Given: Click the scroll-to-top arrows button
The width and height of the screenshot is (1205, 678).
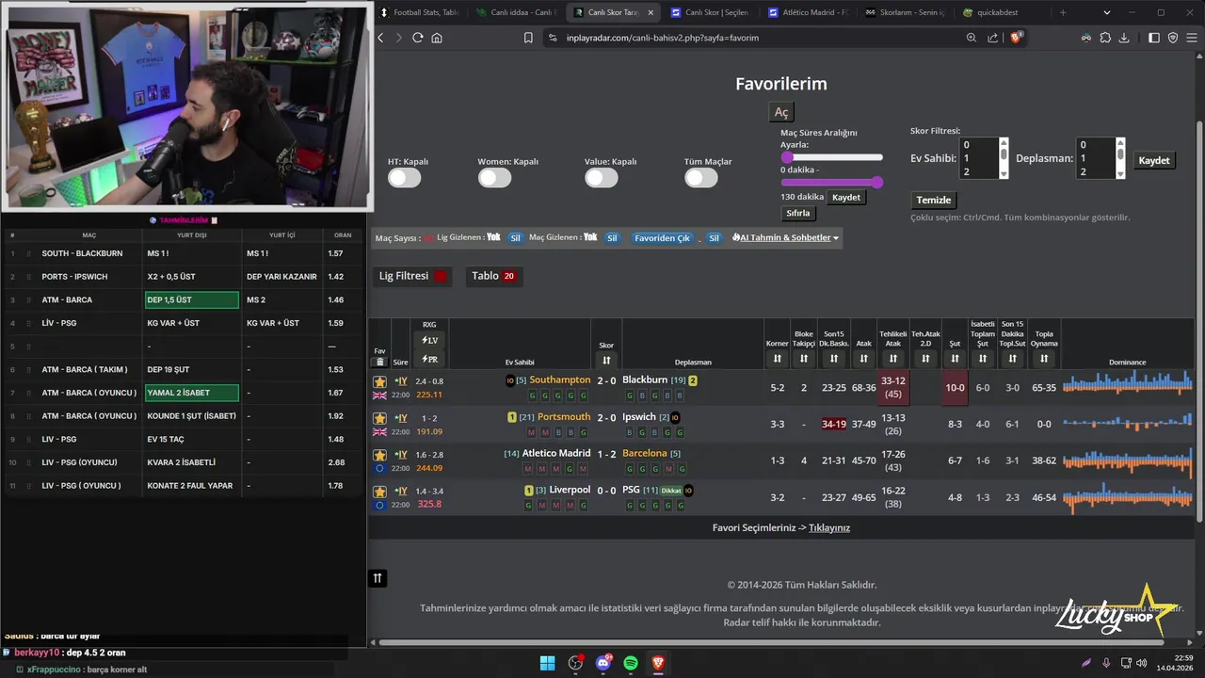Looking at the screenshot, I should point(378,578).
